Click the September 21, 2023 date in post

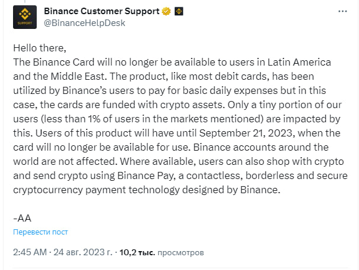click(247, 133)
